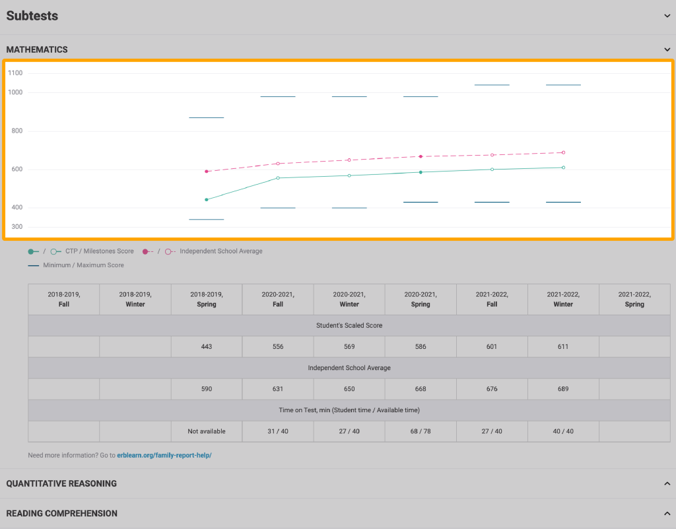Image resolution: width=676 pixels, height=529 pixels.
Task: Expand the Quantitative Reasoning section chevron
Action: coord(667,483)
